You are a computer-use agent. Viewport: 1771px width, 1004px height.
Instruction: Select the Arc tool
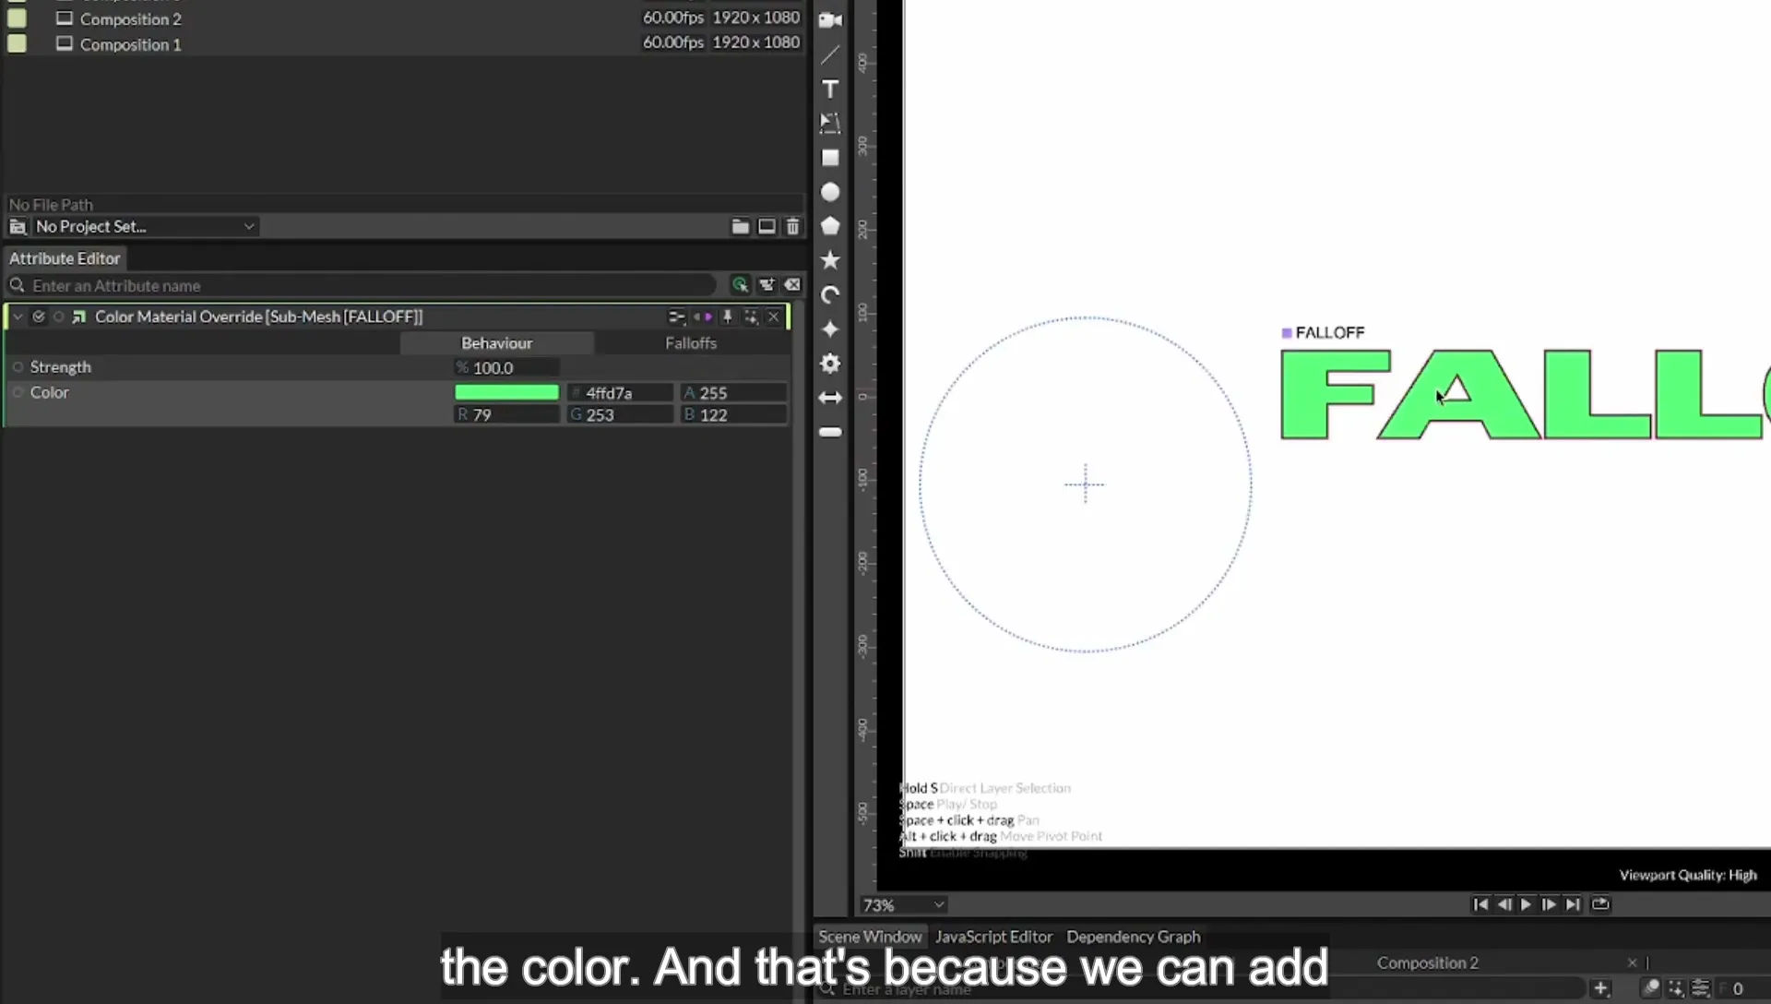(x=830, y=295)
